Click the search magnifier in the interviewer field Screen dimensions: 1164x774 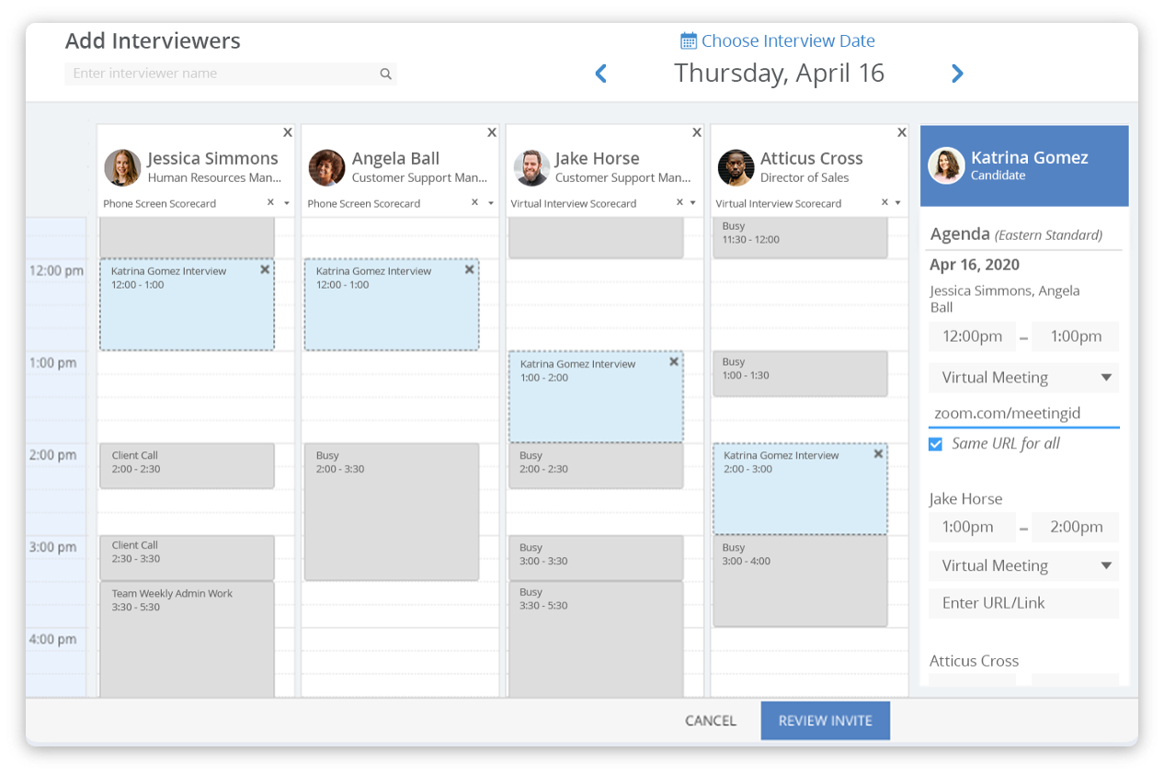point(385,74)
